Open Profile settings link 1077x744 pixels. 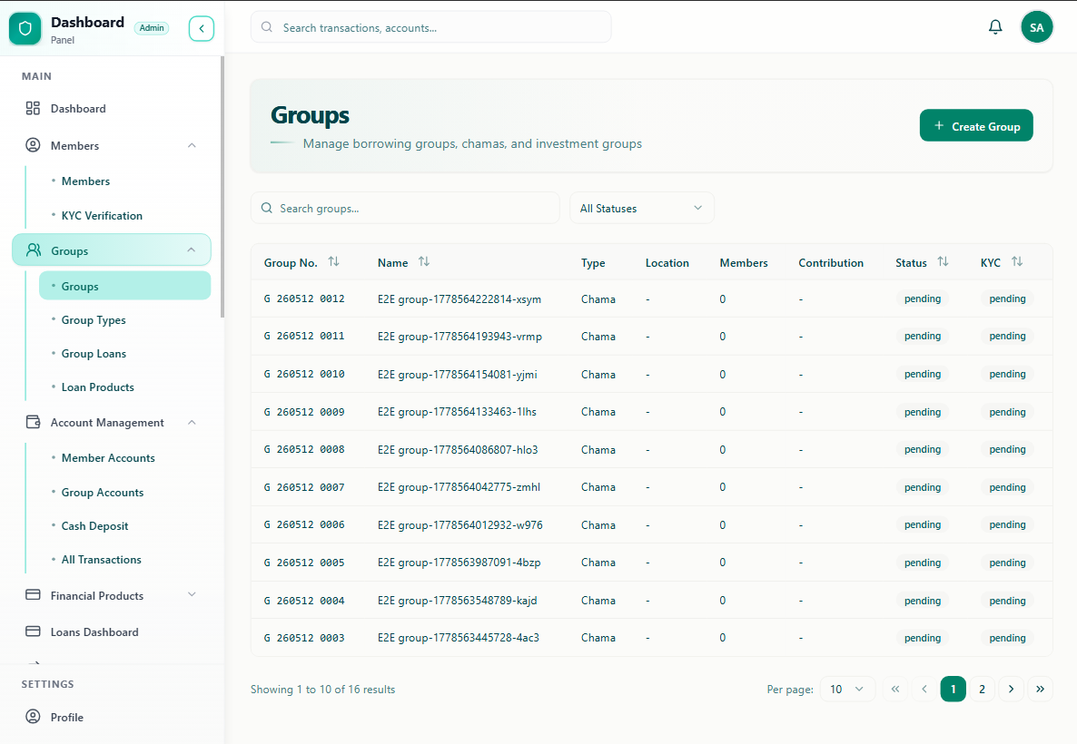point(66,717)
